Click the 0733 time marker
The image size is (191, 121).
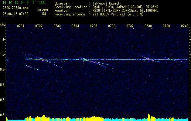tap(57, 26)
